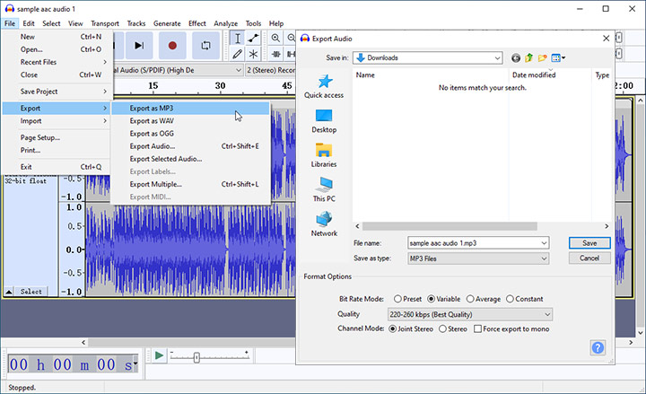646x394 pixels.
Task: Open the Save in Downloads location dropdown
Action: 428,58
